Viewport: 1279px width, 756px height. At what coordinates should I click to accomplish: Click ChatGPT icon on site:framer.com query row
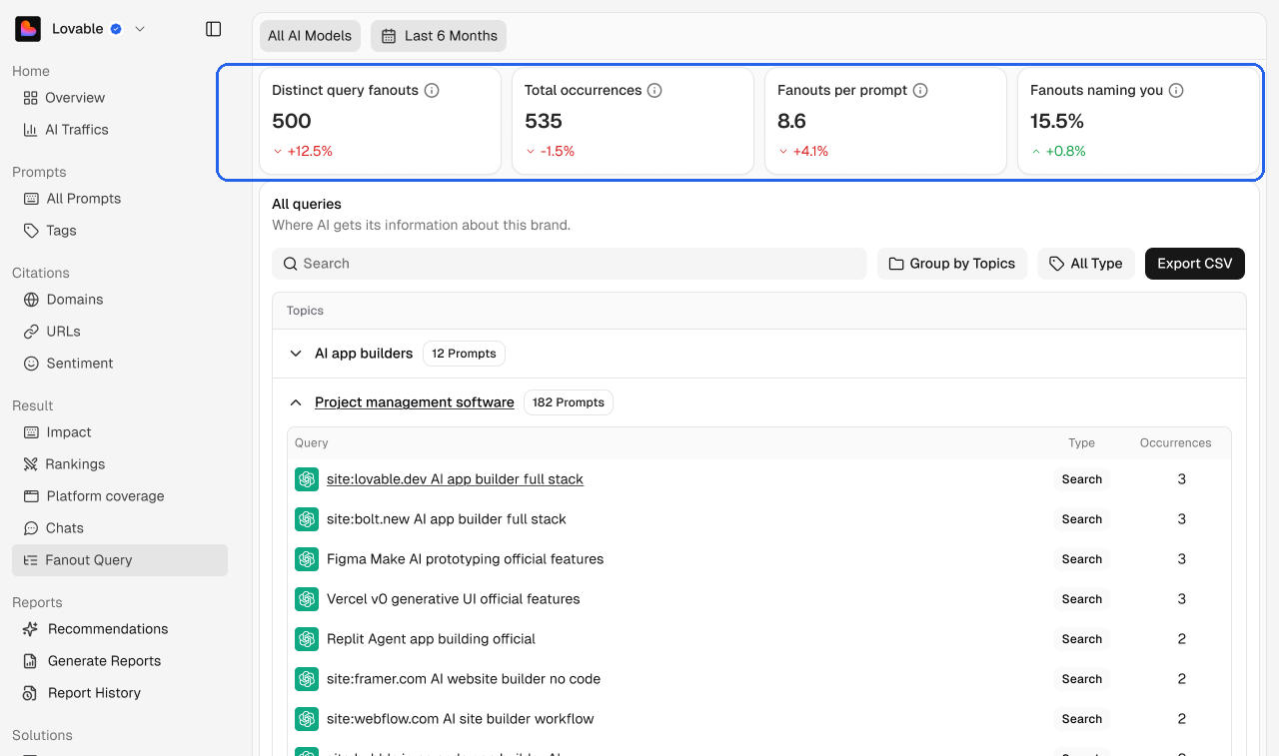coord(307,679)
